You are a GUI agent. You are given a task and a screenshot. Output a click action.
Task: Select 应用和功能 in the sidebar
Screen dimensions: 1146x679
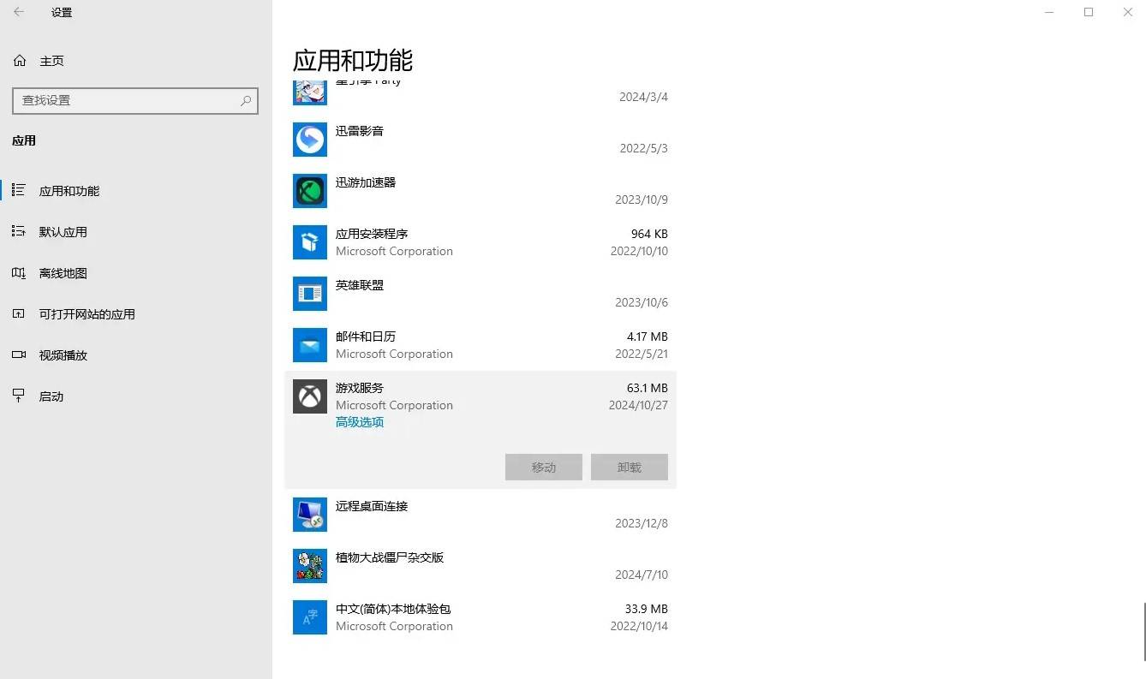pos(136,191)
